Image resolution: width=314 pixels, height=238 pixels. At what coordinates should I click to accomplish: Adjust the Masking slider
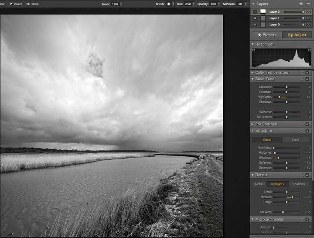point(287,212)
